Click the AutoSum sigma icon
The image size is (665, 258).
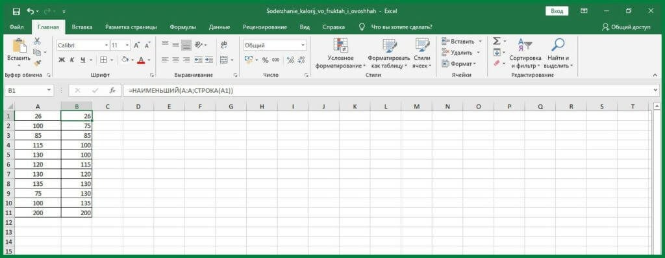pos(496,41)
